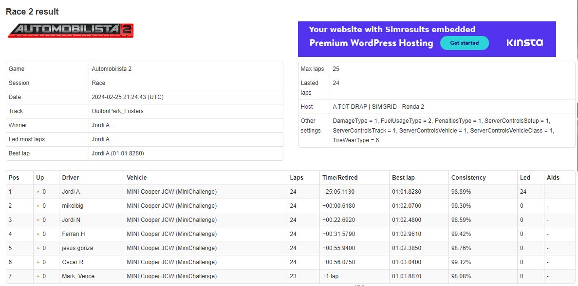Click consistency value 99.30%
Screen dimensions: 578x286
[461, 206]
